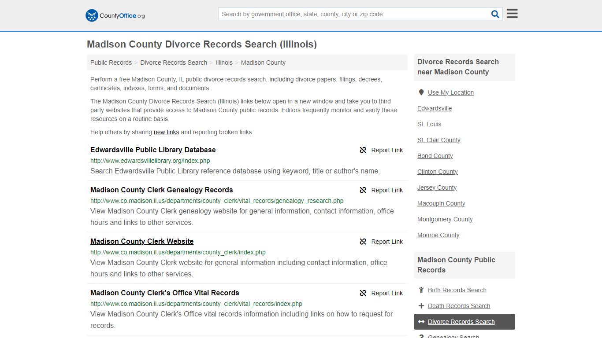Viewport: 602px width, 338px height.
Task: Click the broken link icon for Madison County Clerk Genealogy Records
Action: [363, 190]
